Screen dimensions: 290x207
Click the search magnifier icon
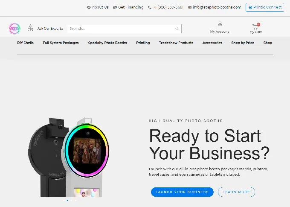pyautogui.click(x=177, y=29)
